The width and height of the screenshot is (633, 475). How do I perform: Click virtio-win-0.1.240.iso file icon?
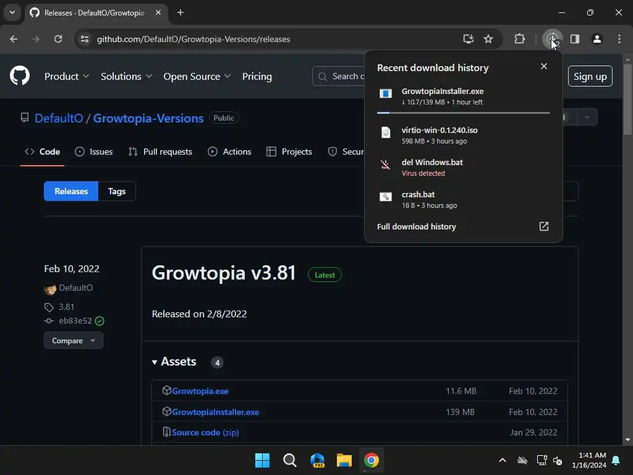(x=386, y=132)
